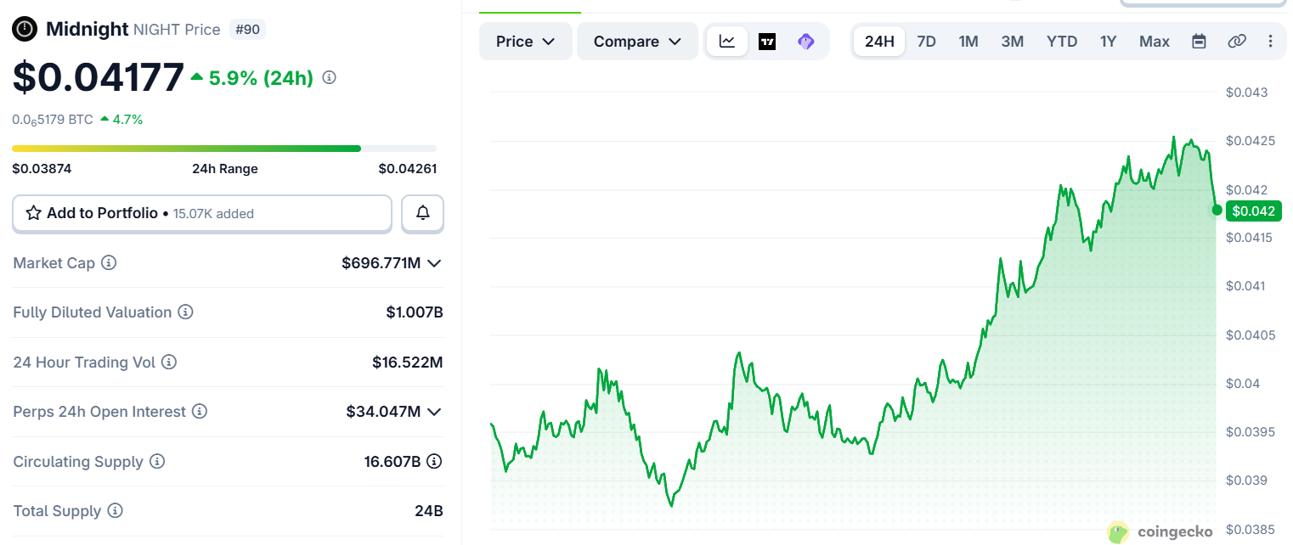Click the 24B total supply value
Image resolution: width=1293 pixels, height=545 pixels.
429,511
